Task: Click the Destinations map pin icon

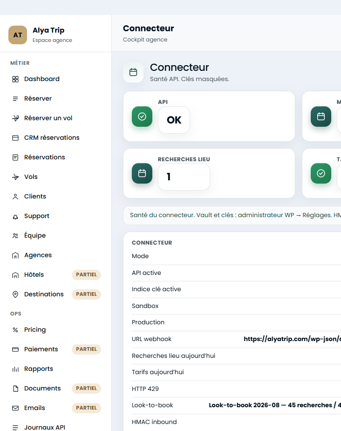Action: click(x=15, y=294)
